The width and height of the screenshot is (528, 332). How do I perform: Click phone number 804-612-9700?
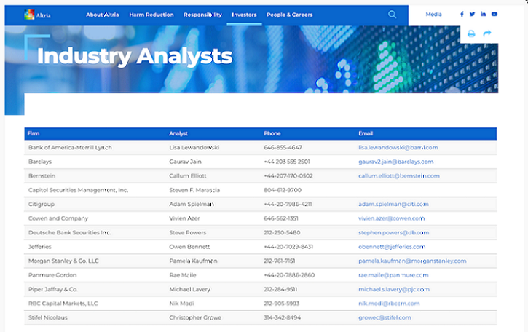click(x=283, y=190)
